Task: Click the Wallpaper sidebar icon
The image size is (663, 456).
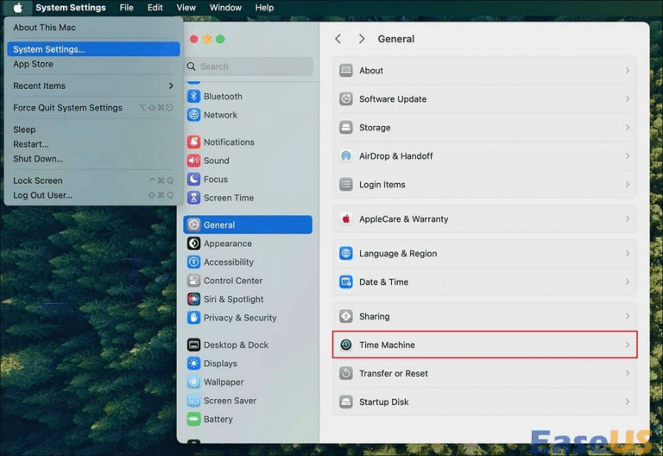Action: [193, 383]
